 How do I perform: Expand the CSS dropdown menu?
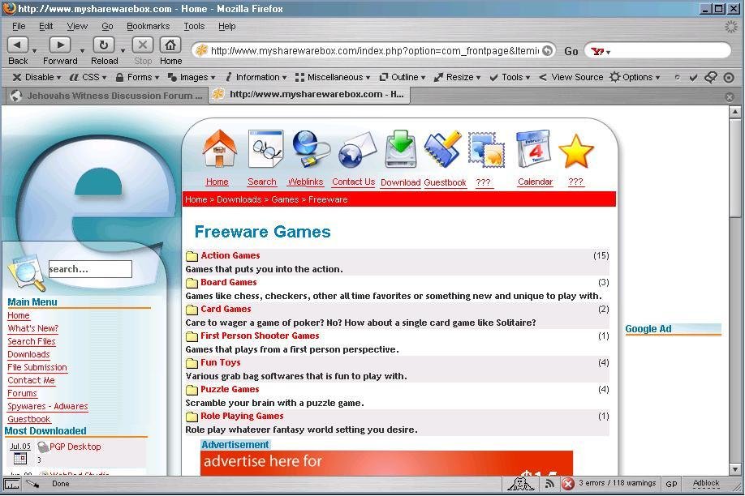tap(88, 77)
